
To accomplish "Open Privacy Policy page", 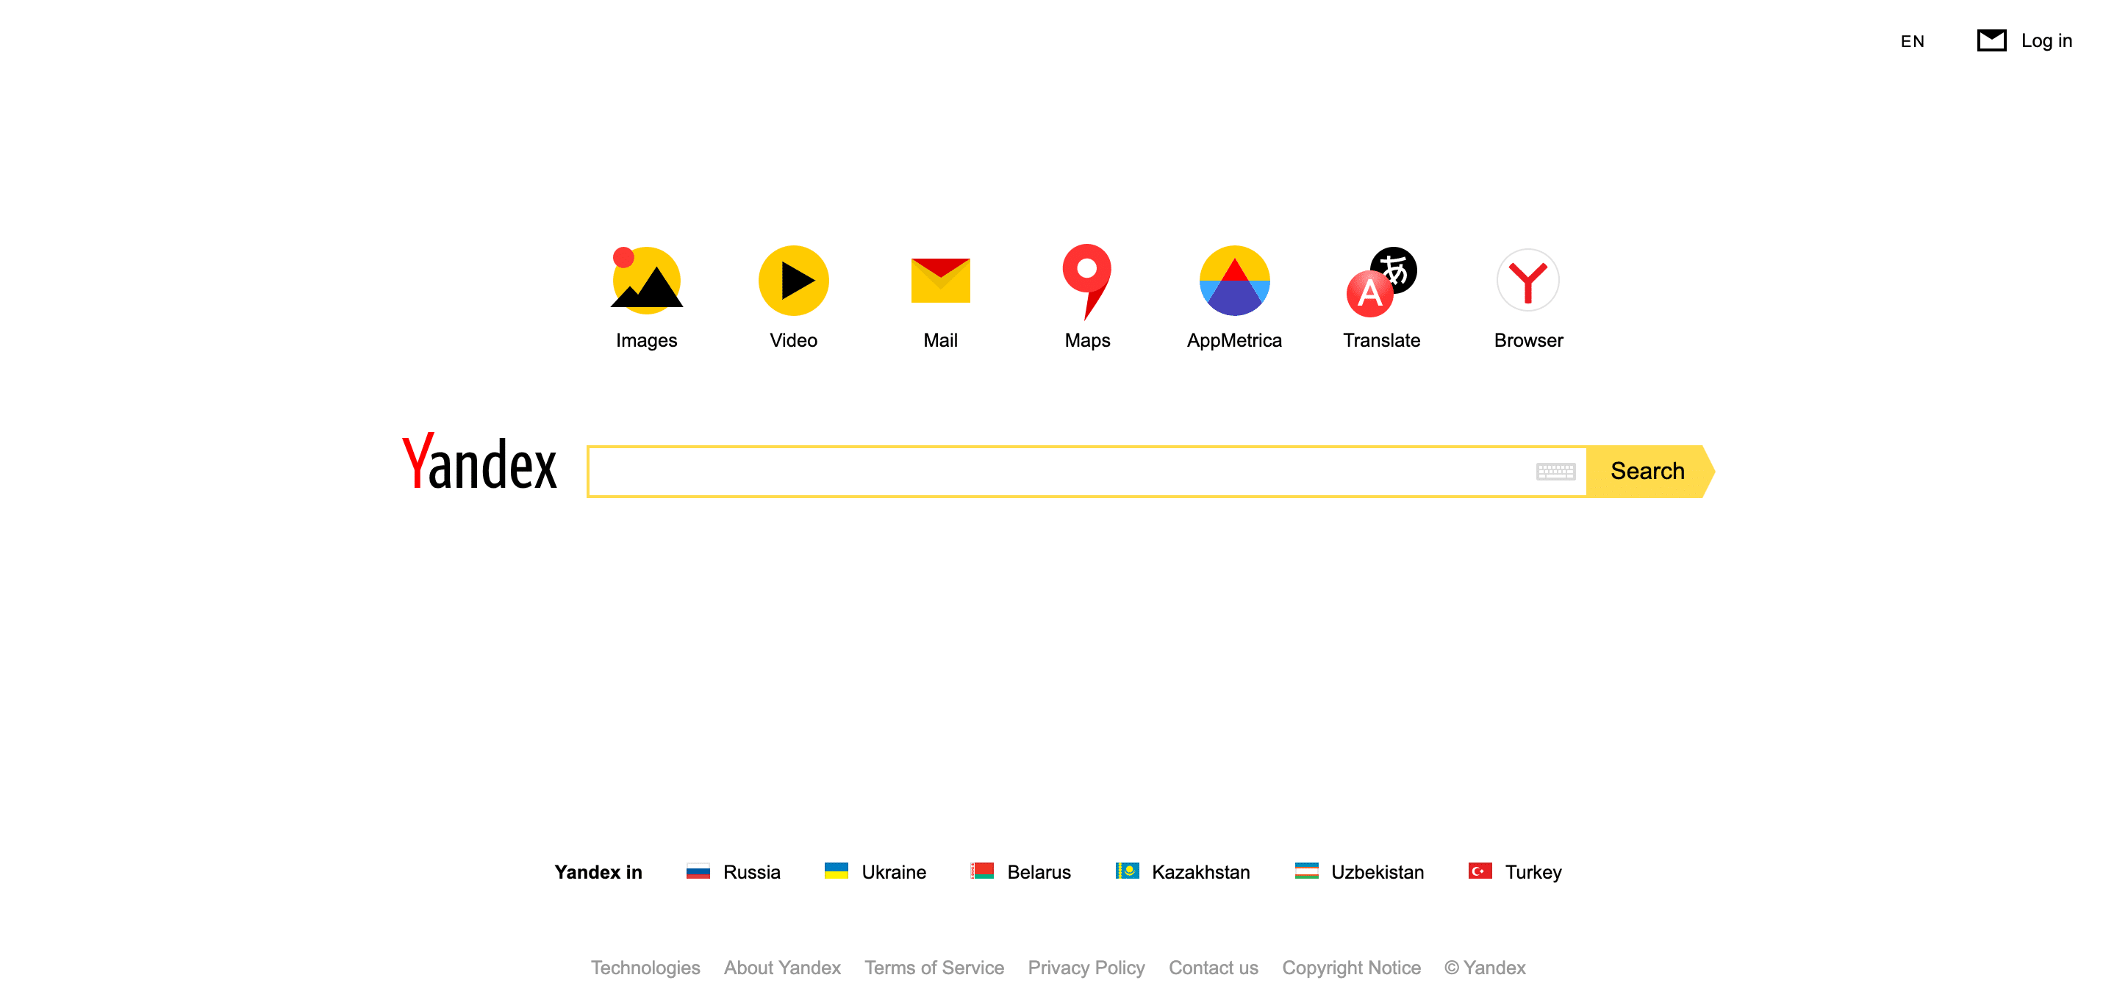I will pos(1086,968).
